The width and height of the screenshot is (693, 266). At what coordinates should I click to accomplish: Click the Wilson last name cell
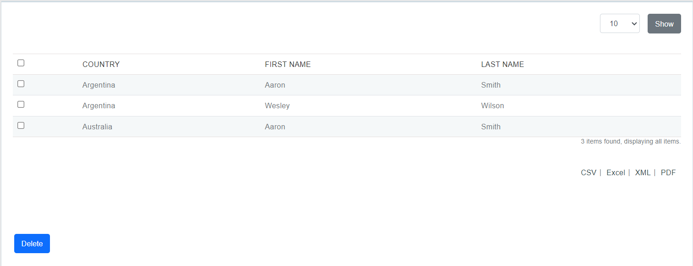(493, 106)
